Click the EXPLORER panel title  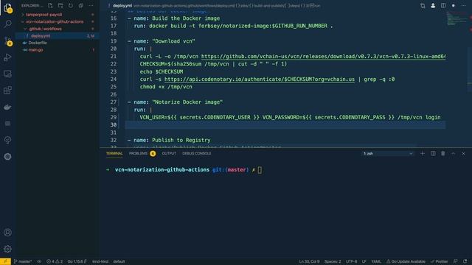tap(32, 6)
